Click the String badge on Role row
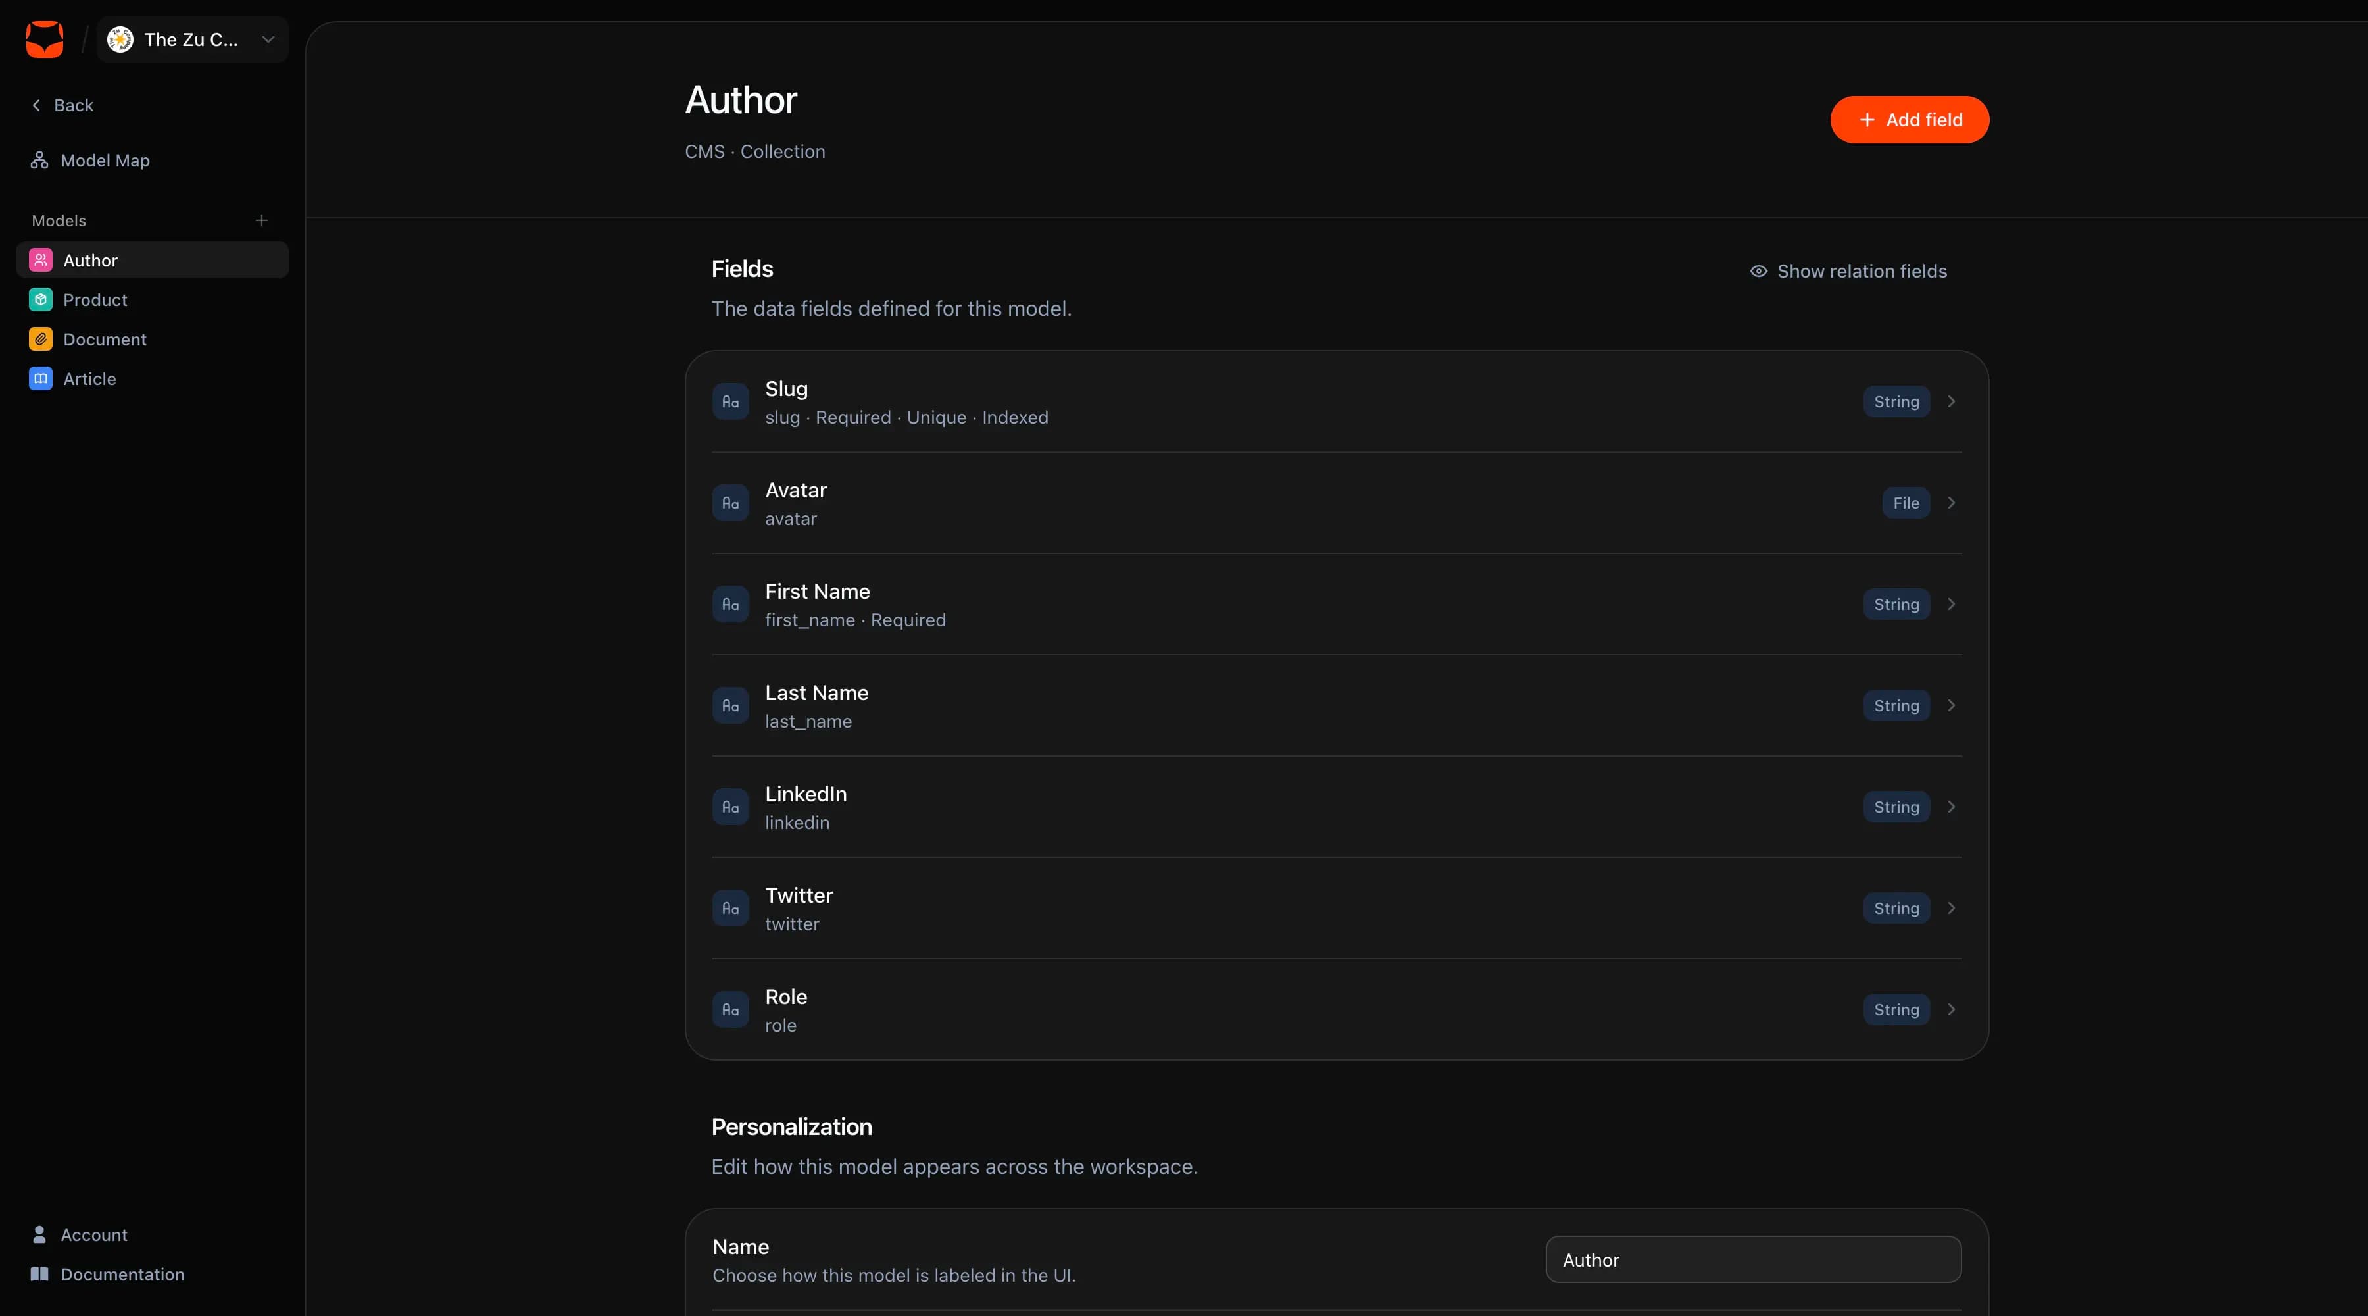Viewport: 2368px width, 1316px height. (1896, 1010)
